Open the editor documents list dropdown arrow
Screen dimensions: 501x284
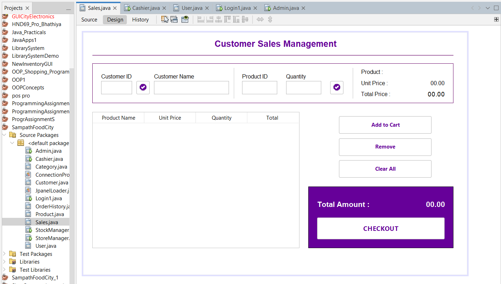click(x=488, y=8)
